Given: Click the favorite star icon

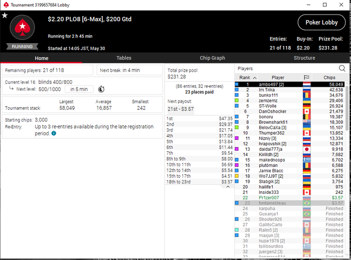Looking at the screenshot, I should [5, 16].
